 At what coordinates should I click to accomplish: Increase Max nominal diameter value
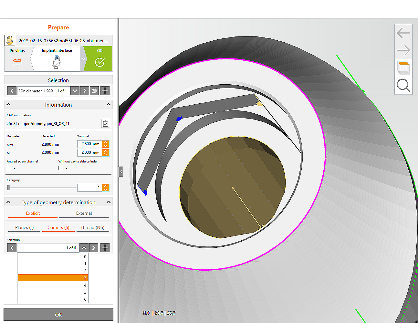(x=106, y=142)
